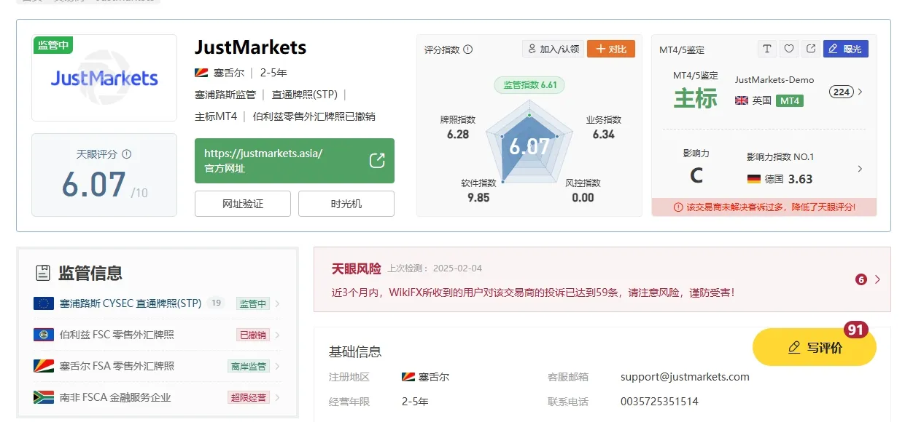Click the T font-size icon in MT4/5 panel

pyautogui.click(x=766, y=49)
